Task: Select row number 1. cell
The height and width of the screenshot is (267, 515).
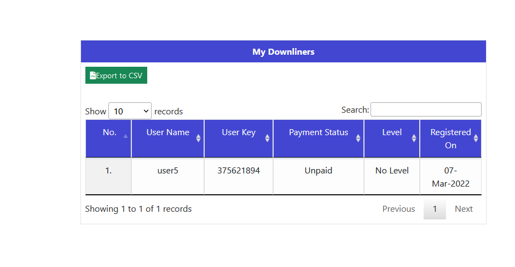Action: [108, 171]
